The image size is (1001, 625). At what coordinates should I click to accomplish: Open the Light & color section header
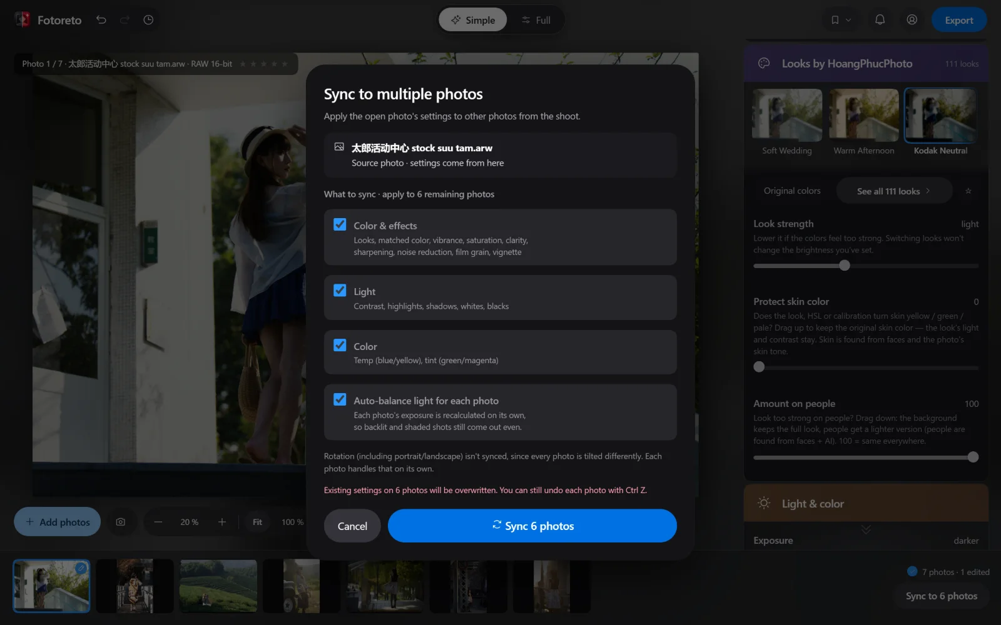tap(866, 503)
